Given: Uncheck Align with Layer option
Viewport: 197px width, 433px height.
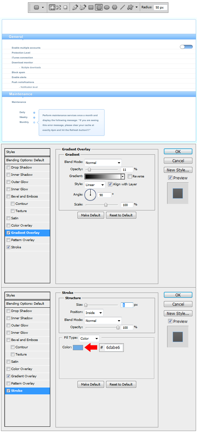Looking at the screenshot, I should click(110, 184).
